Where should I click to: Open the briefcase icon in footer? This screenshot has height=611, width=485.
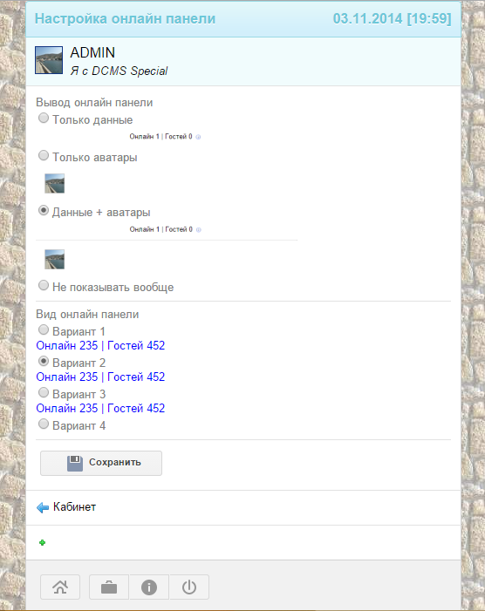[109, 587]
